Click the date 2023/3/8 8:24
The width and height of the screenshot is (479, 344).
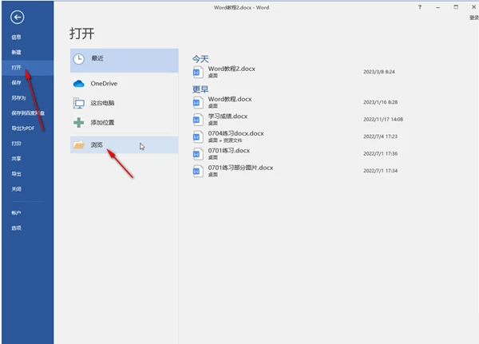[x=378, y=72]
